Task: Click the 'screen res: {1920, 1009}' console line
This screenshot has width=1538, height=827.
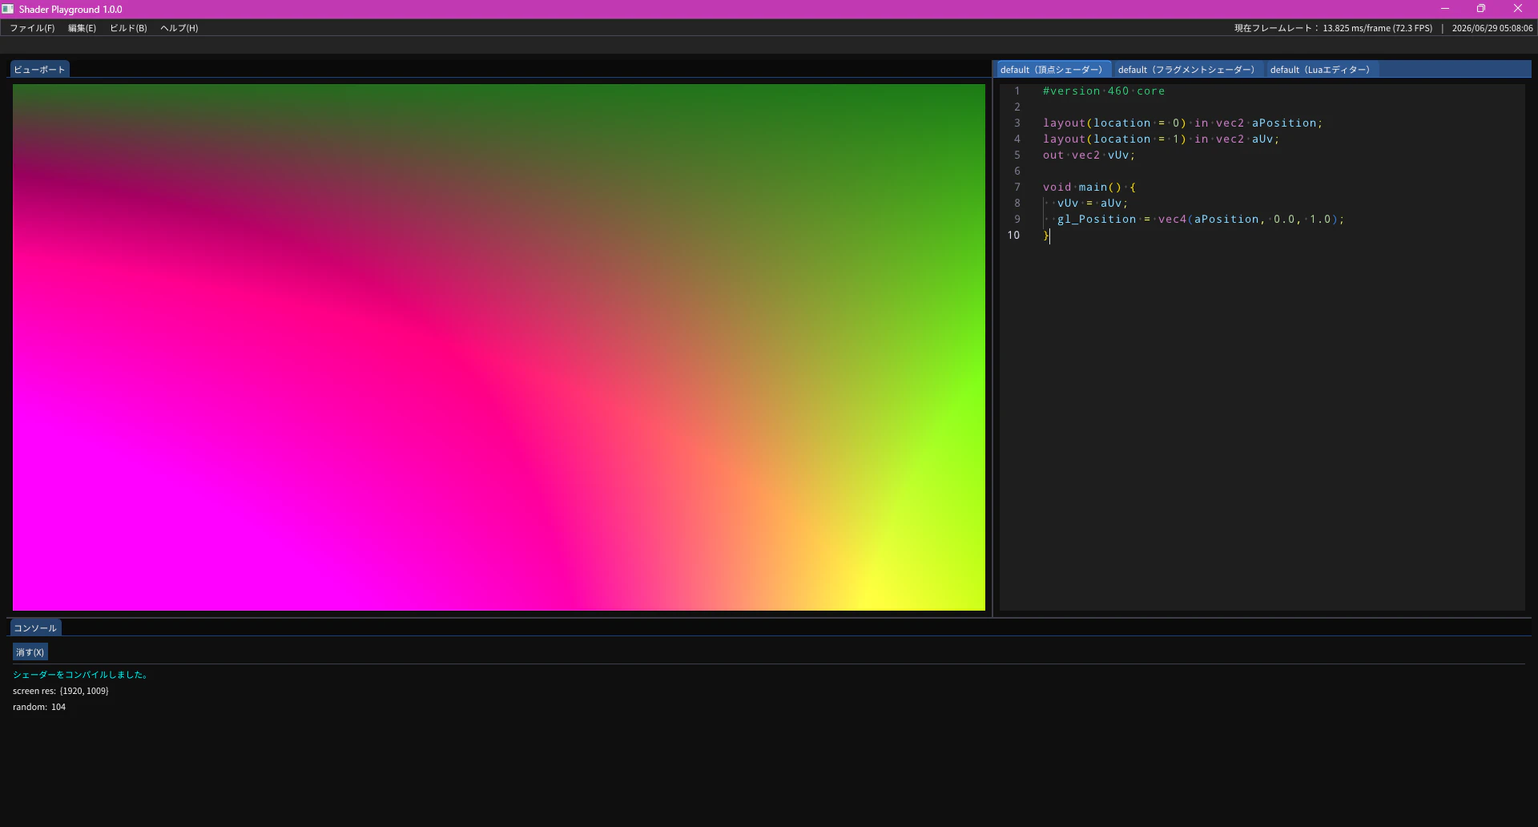Action: coord(61,691)
